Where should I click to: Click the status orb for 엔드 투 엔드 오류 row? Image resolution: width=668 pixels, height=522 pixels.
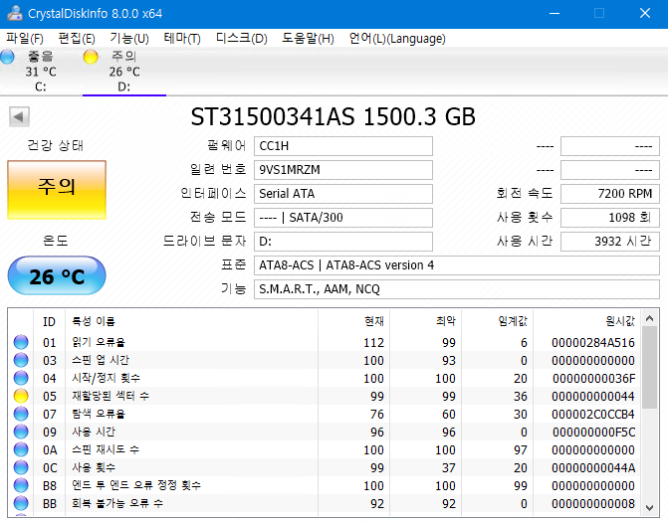[x=21, y=485]
